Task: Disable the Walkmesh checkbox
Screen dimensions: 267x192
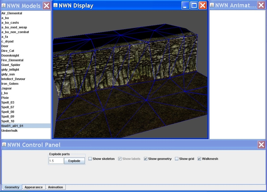Action: click(x=199, y=159)
